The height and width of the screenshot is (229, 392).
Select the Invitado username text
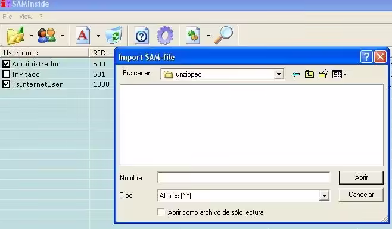click(26, 74)
